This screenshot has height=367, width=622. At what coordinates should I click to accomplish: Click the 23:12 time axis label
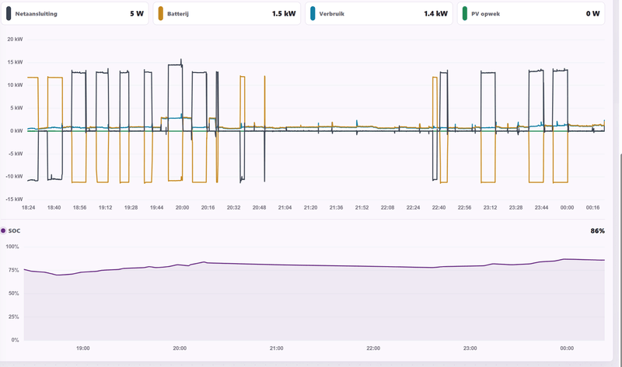(x=490, y=207)
